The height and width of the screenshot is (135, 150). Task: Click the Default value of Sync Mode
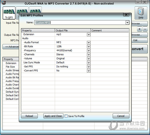[x=60, y=63]
